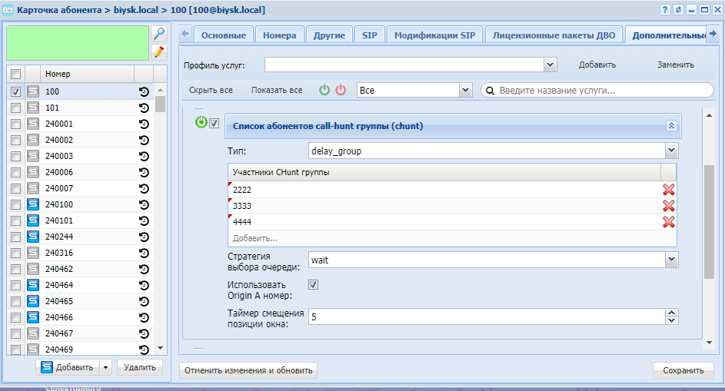The image size is (725, 391).
Task: Click 'Отменить изменения и обновить' button
Action: coord(248,370)
